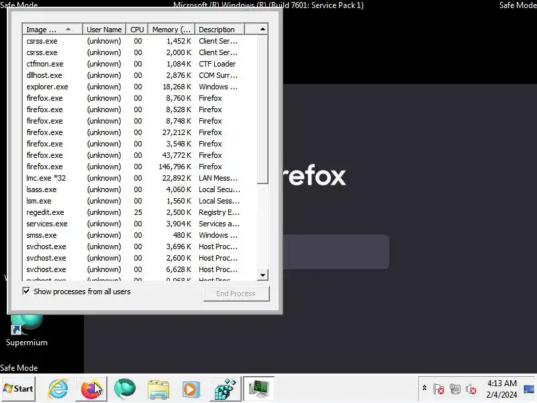The width and height of the screenshot is (537, 403).
Task: Select csrss.exe using 1,452 K
Action: pyautogui.click(x=140, y=41)
